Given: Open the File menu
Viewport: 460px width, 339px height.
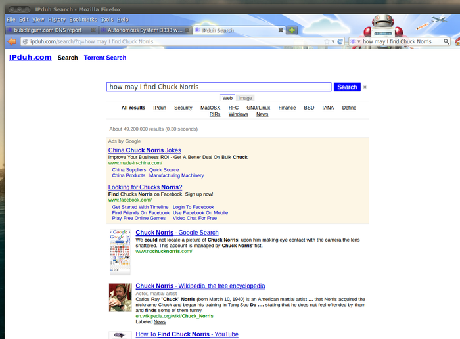Looking at the screenshot, I should coord(11,20).
